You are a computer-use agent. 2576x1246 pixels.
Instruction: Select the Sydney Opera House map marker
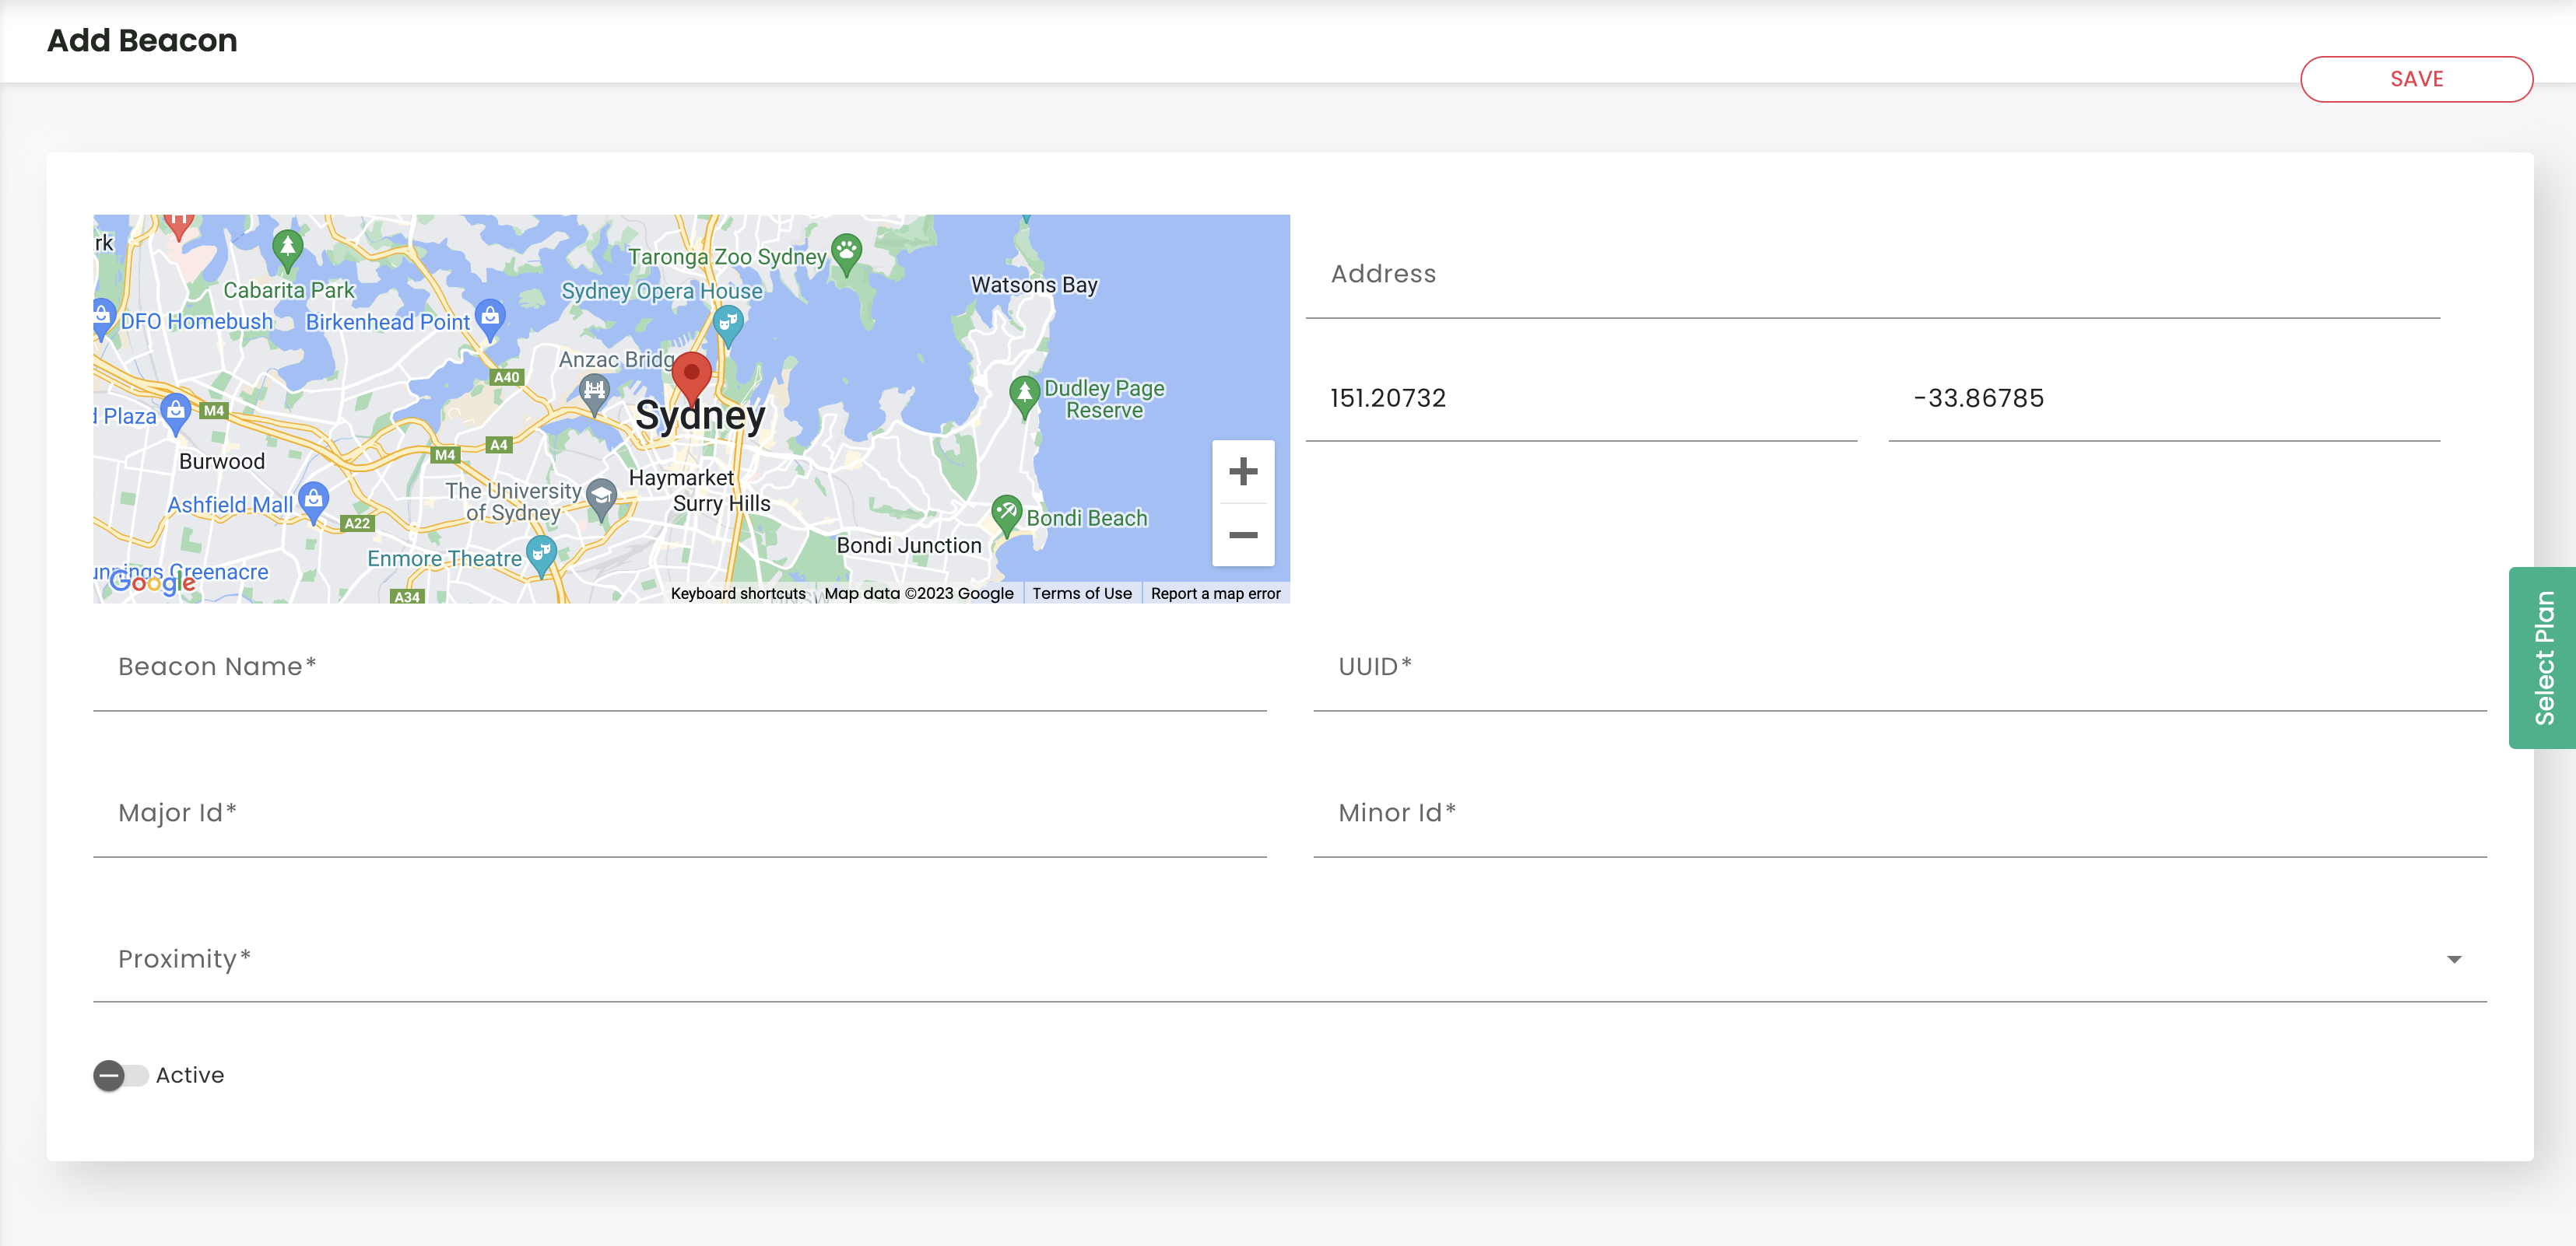click(728, 324)
